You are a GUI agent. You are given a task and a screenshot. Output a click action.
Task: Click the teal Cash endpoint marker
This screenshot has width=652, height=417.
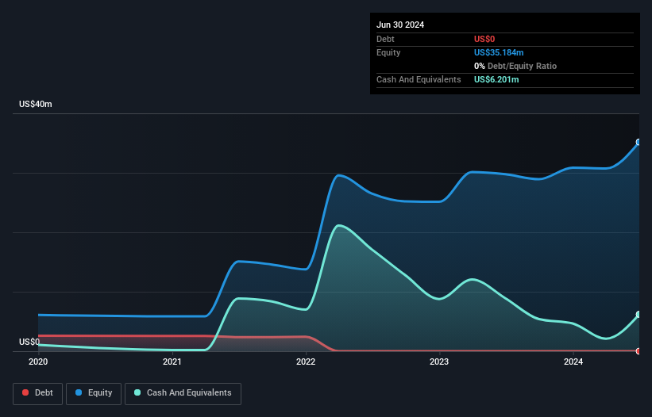(x=638, y=315)
